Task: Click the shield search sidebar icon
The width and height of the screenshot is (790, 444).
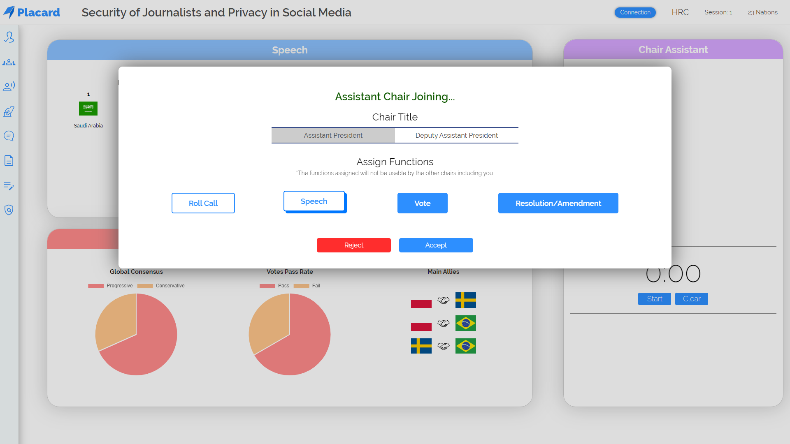Action: (x=9, y=210)
